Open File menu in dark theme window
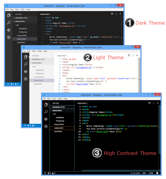The height and width of the screenshot is (179, 166). (7, 10)
